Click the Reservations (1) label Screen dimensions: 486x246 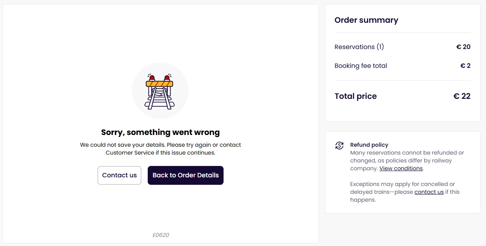[x=359, y=47]
